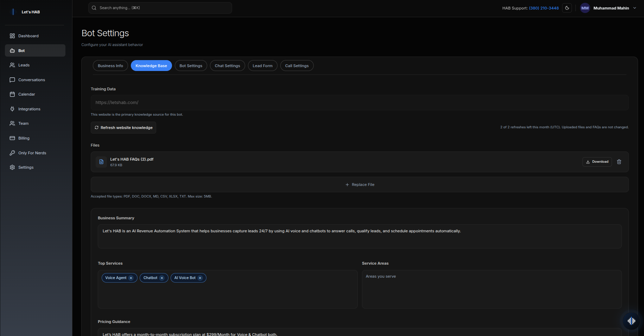Expand the Muhammad Mahin account menu chevron
The height and width of the screenshot is (336, 644).
(635, 8)
